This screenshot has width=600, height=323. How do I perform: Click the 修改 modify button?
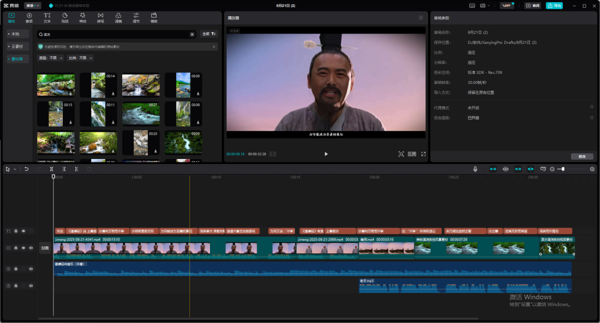pos(582,157)
